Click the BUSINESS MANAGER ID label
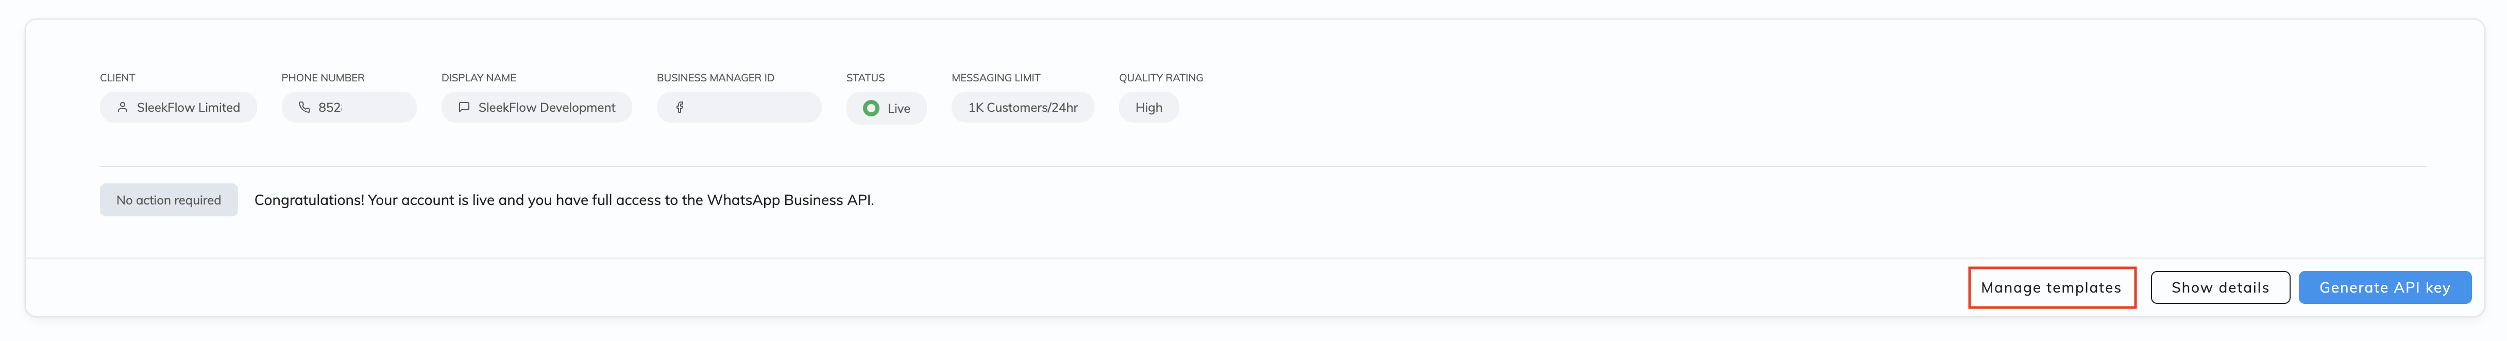2507x341 pixels. tap(715, 78)
